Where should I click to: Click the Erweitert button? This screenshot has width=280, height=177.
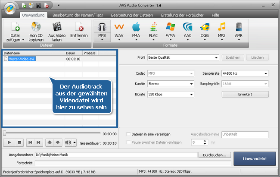click(245, 94)
